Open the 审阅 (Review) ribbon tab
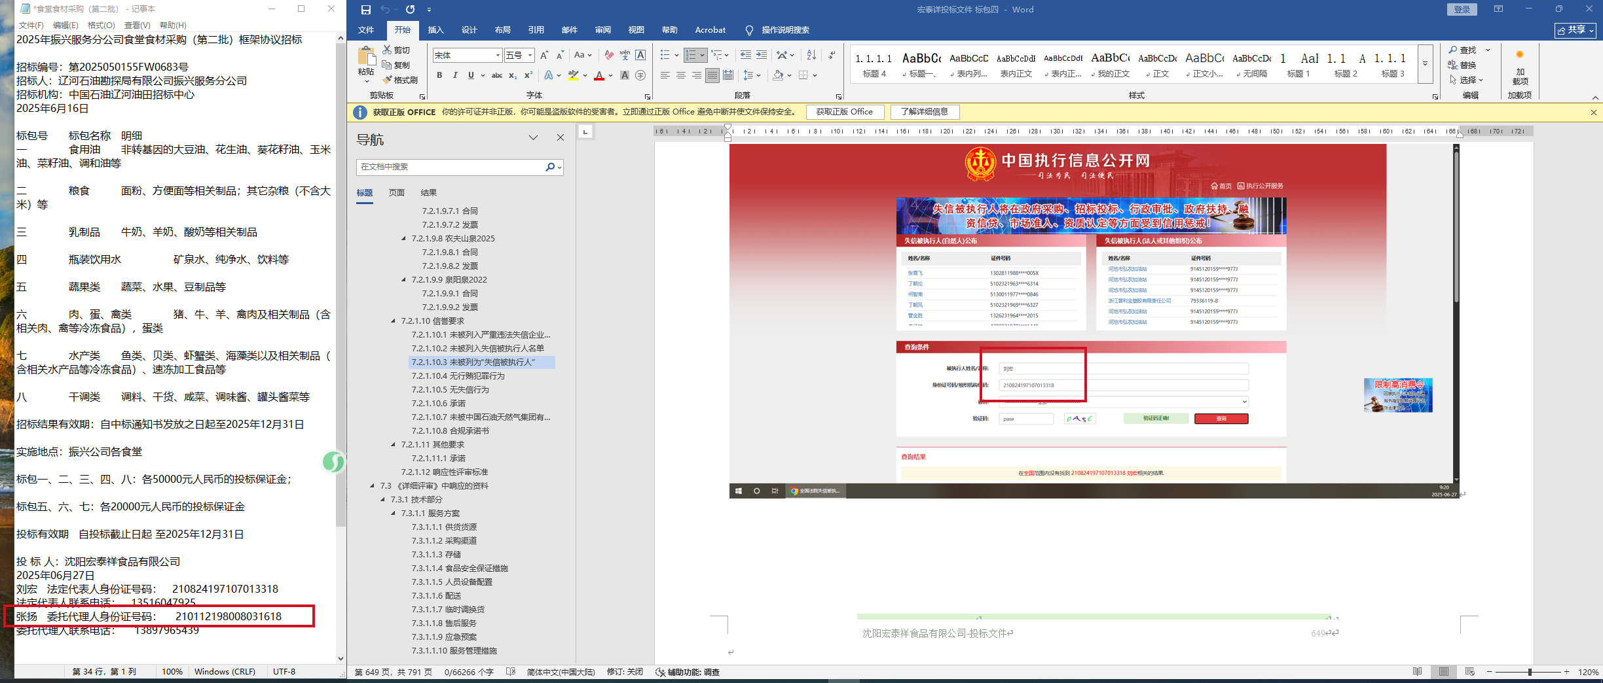This screenshot has height=683, width=1603. tap(602, 30)
